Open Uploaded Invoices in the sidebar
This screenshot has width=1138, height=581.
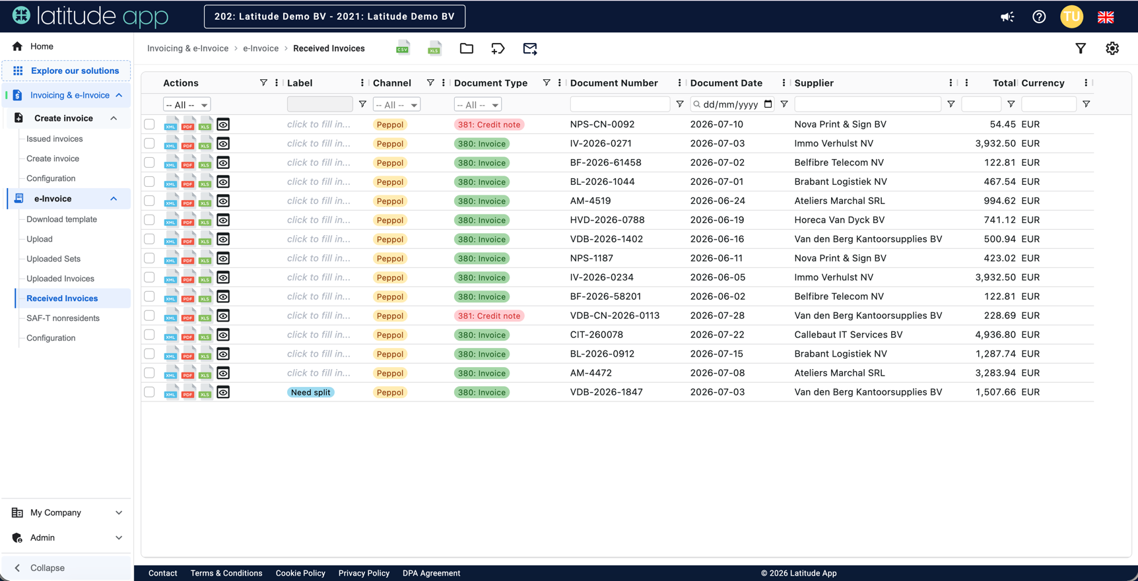click(x=60, y=279)
